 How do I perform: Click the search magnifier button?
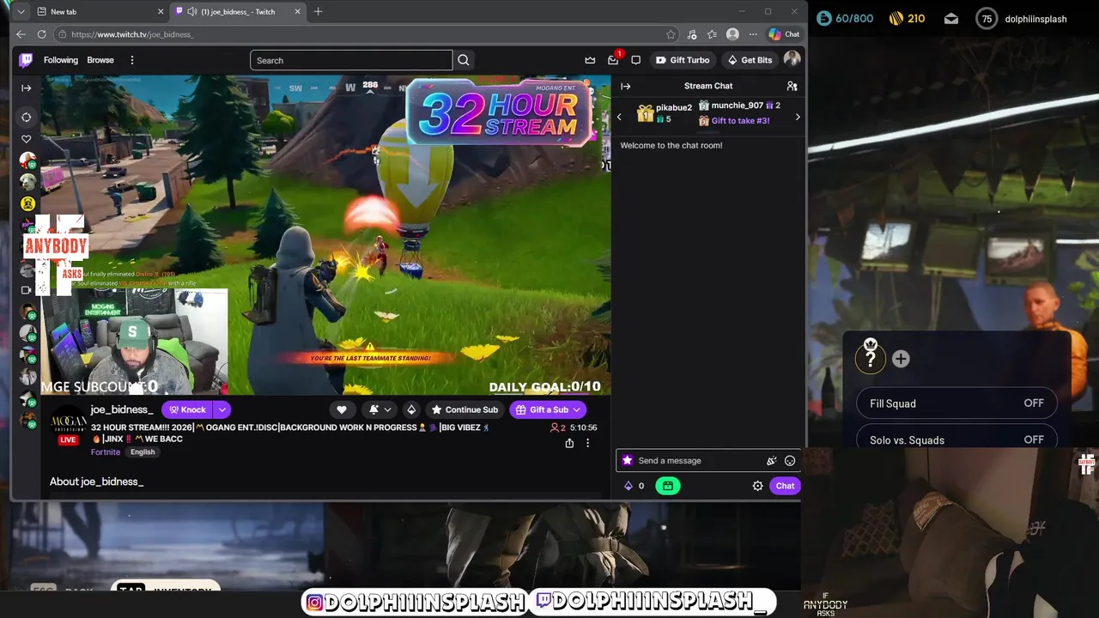point(464,60)
